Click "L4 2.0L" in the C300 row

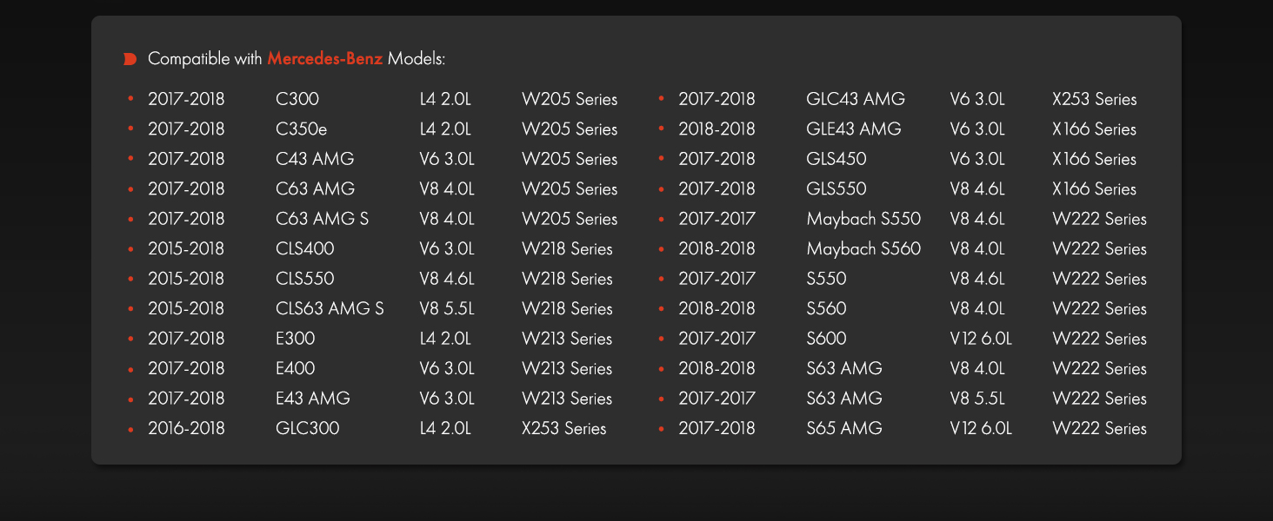[445, 99]
